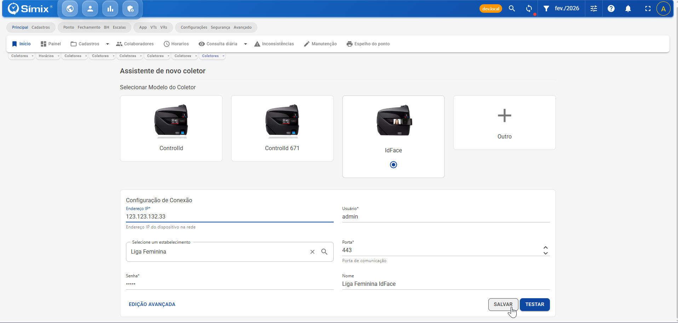Image resolution: width=678 pixels, height=323 pixels.
Task: Expand the Cadastros toolbar dropdown arrow
Action: (x=108, y=44)
